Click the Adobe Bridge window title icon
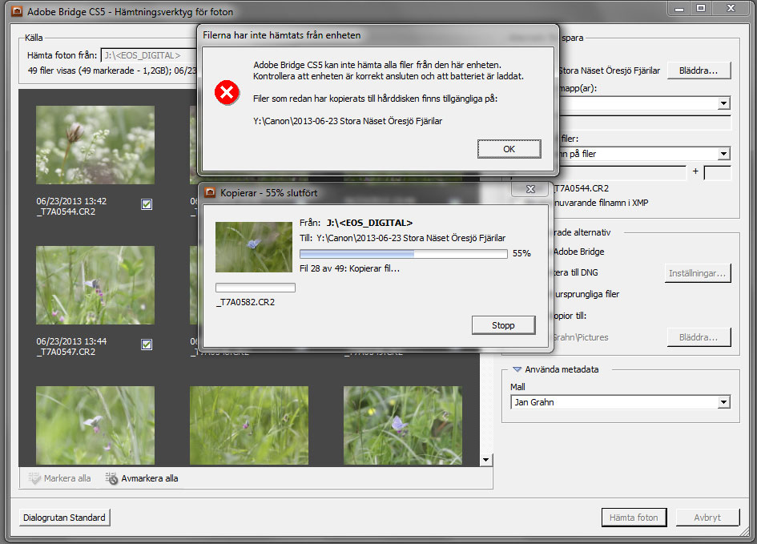This screenshot has height=544, width=757. point(16,11)
